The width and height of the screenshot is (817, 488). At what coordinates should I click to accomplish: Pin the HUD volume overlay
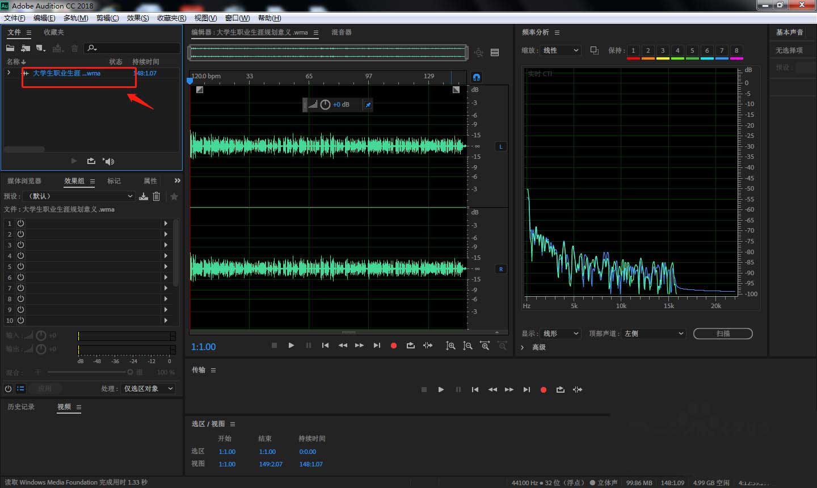tap(368, 105)
